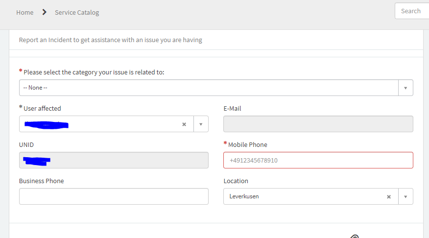Image resolution: width=429 pixels, height=238 pixels.
Task: Click the 'Business Phone' label
Action: [41, 181]
